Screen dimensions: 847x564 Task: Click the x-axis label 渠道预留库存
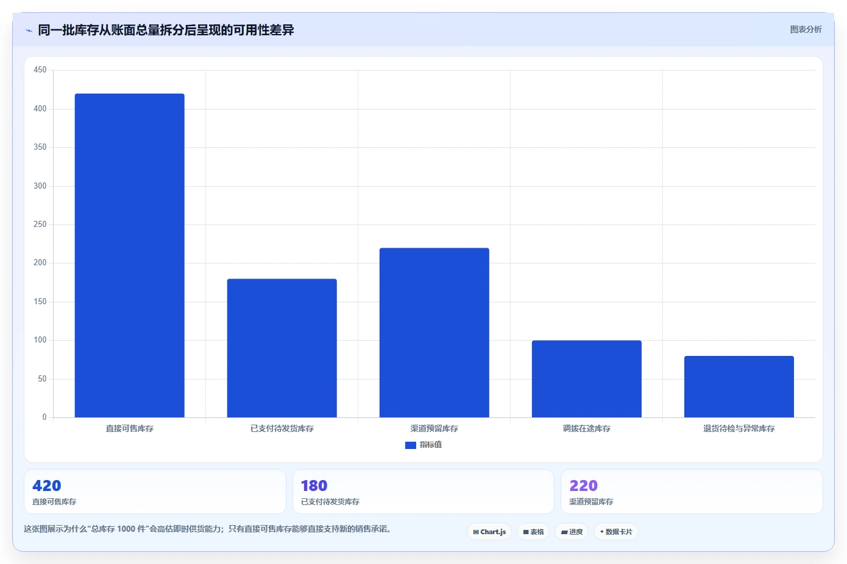click(x=434, y=429)
